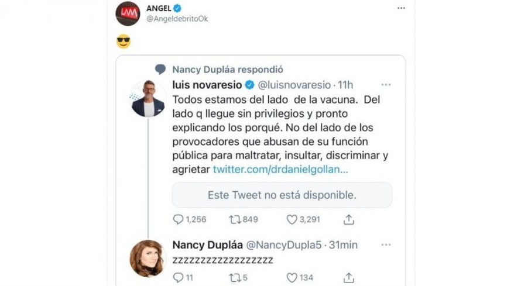Like Novaresio's tweet with 3,291 likes
Viewport: 514px width, 286px height.
click(x=292, y=219)
